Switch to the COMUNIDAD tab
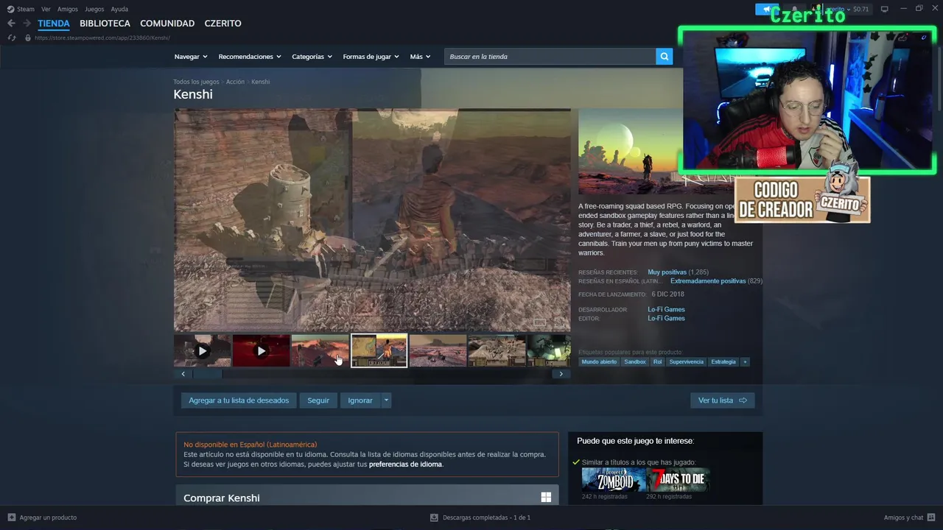 [x=167, y=24]
